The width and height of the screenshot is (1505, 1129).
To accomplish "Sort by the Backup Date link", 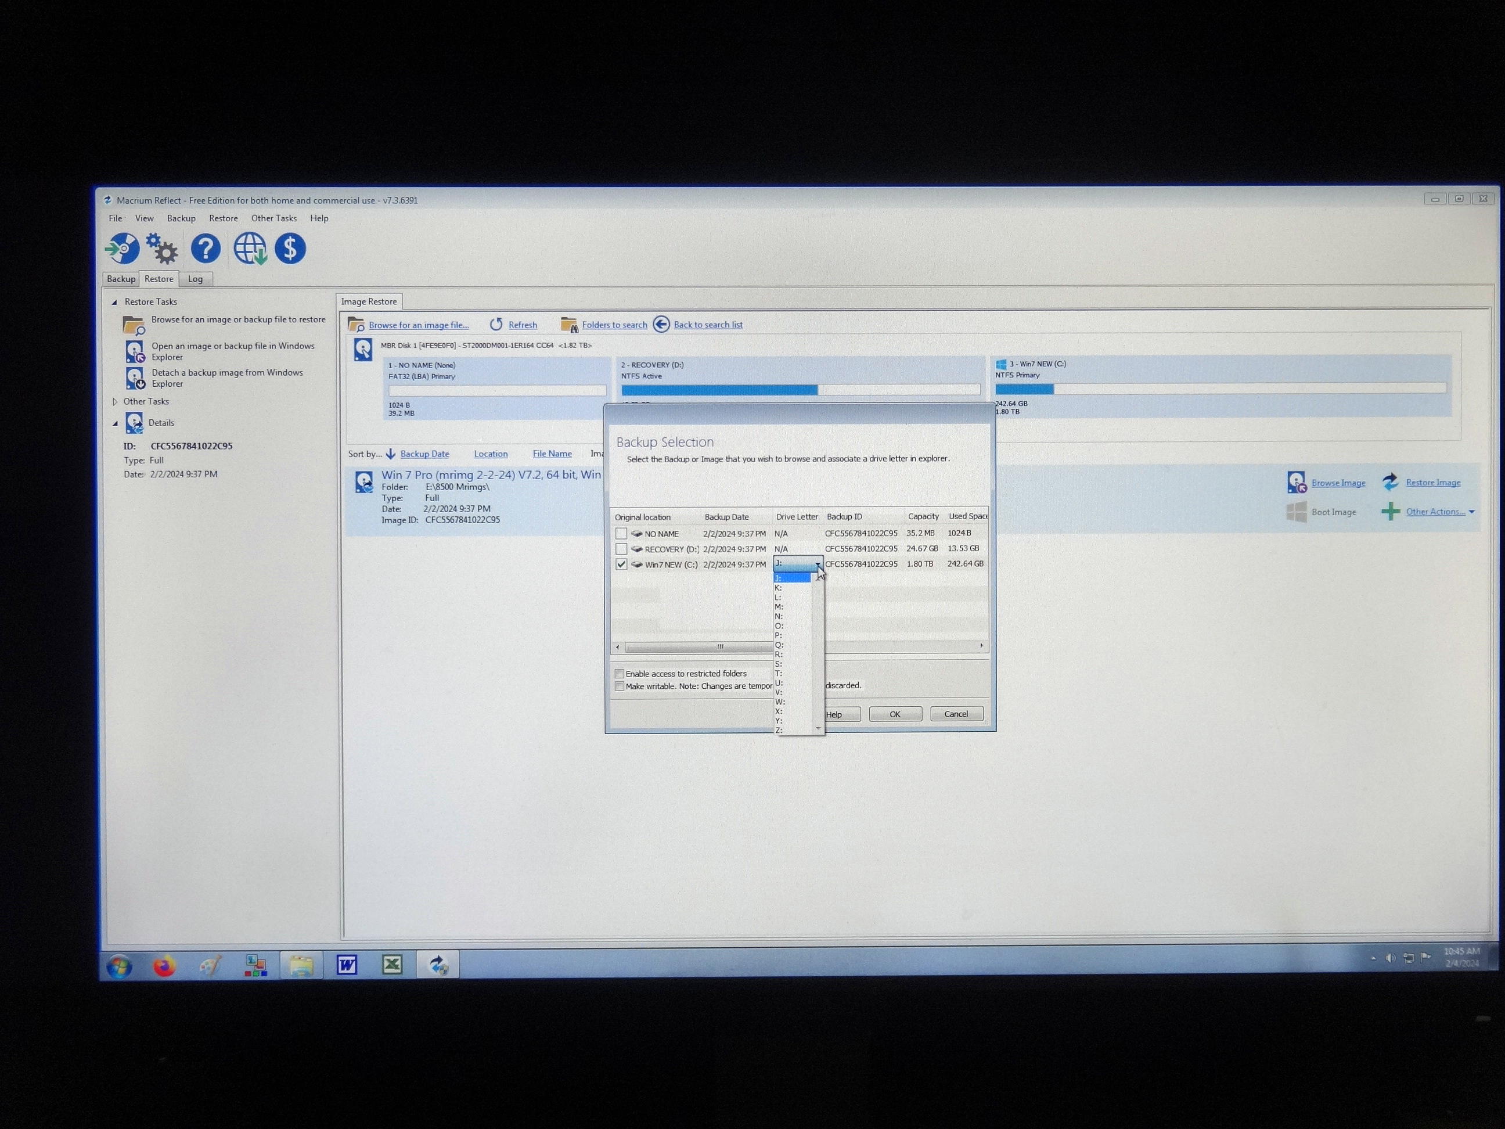I will (x=424, y=454).
